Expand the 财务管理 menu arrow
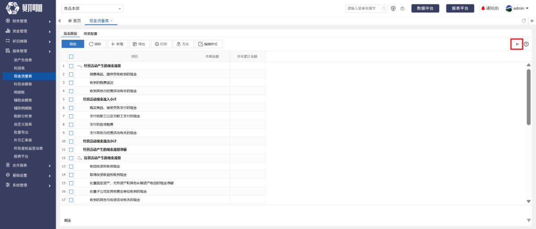 [50, 21]
